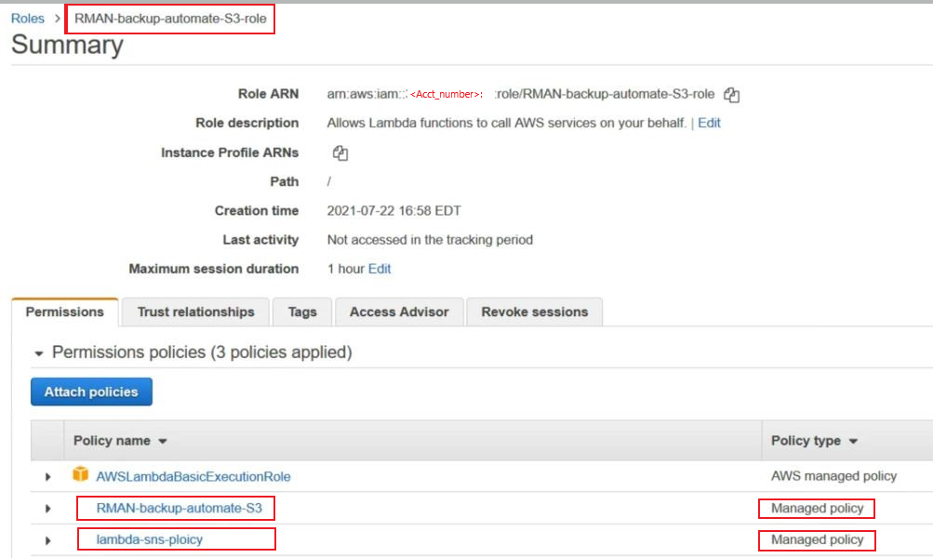Sort by the Policy name column
This screenshot has height=558, width=933.
120,441
